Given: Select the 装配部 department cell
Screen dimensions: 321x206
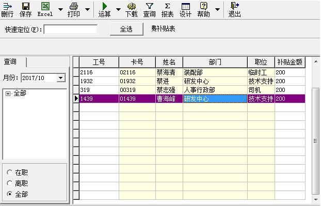Looking at the screenshot, I should click(x=215, y=72).
